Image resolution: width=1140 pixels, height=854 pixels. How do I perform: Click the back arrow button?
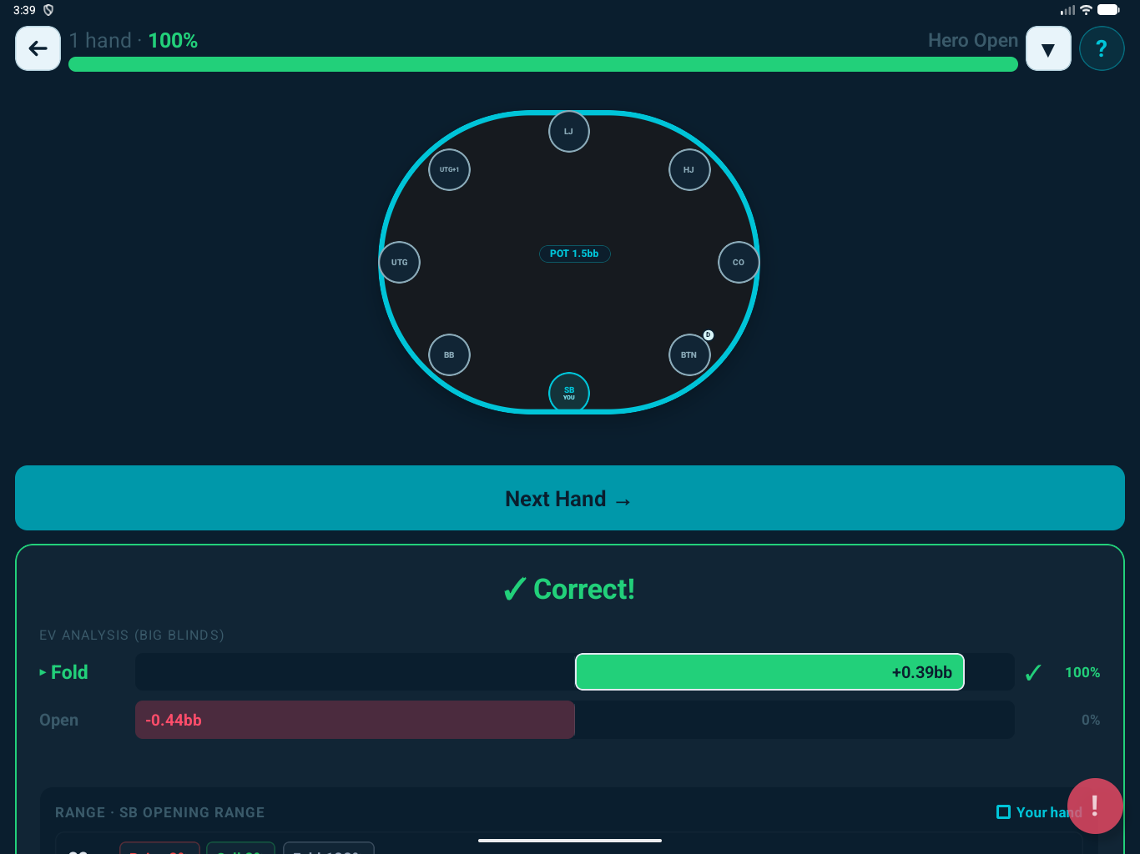click(x=38, y=48)
